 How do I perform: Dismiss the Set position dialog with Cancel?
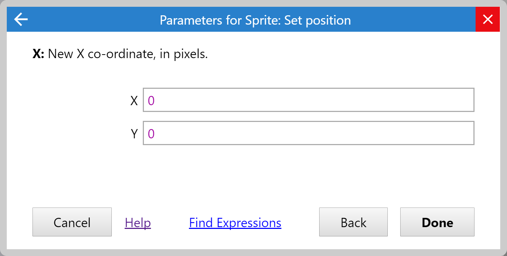(x=72, y=222)
